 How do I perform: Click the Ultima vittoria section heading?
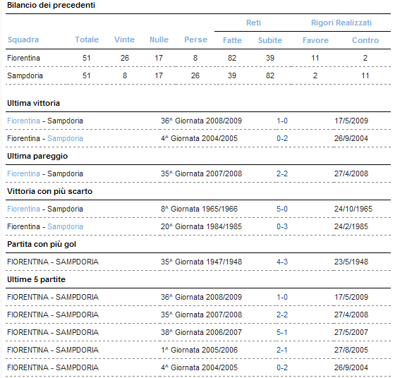34,103
